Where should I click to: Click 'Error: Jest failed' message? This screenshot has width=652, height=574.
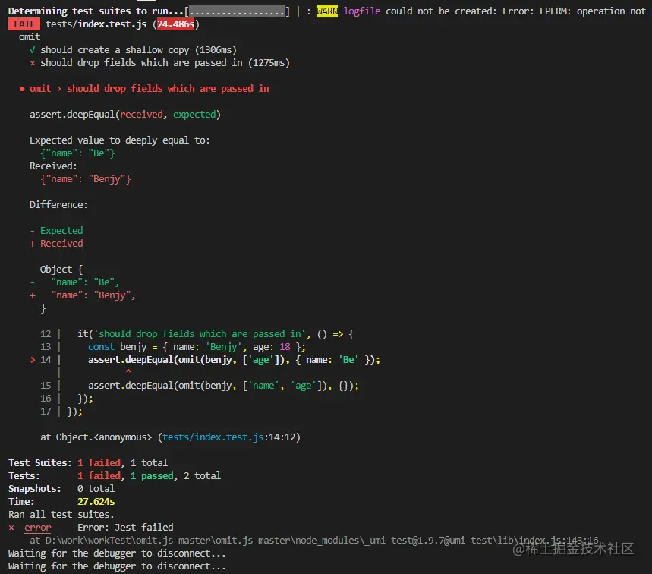point(125,527)
